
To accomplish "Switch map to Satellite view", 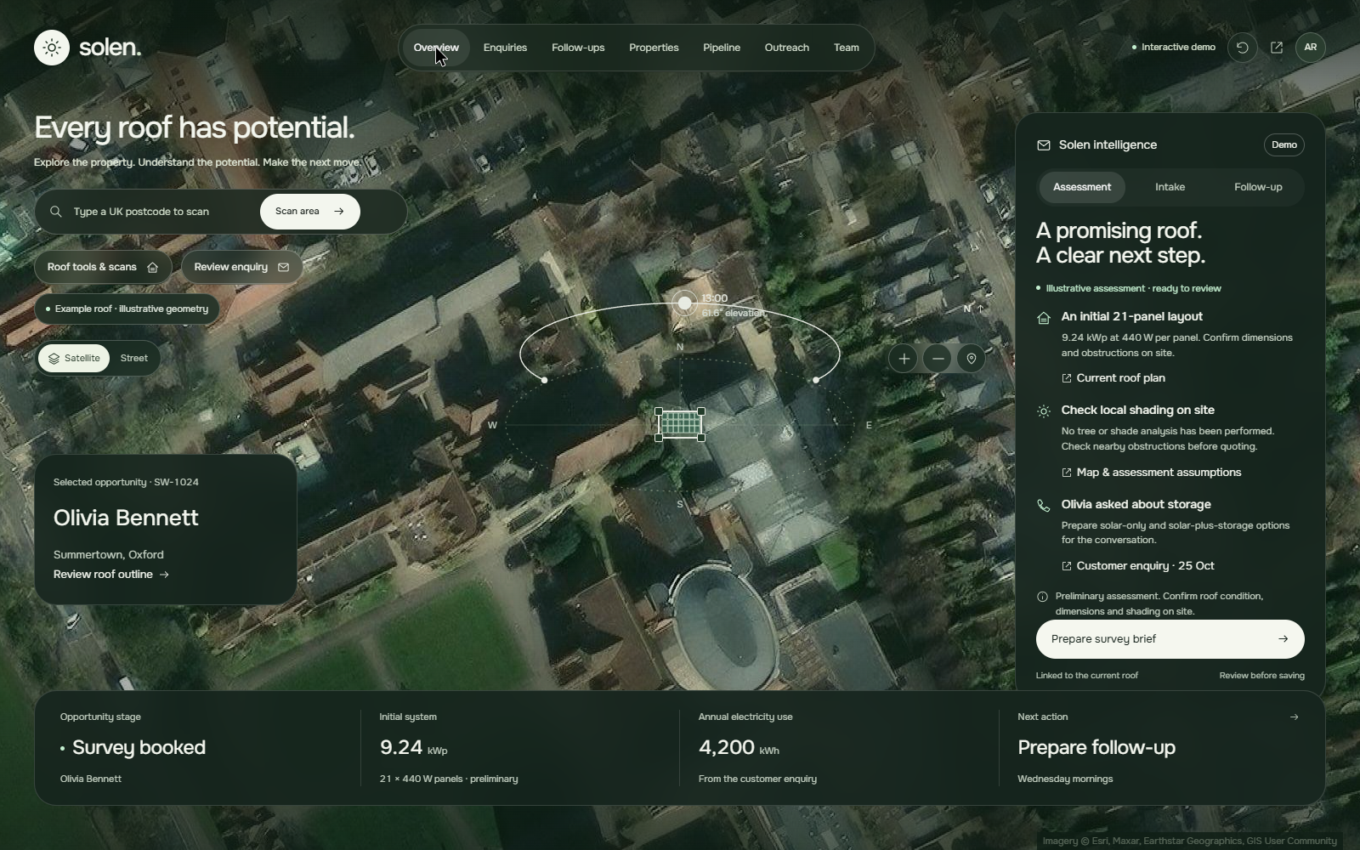I will pos(74,358).
